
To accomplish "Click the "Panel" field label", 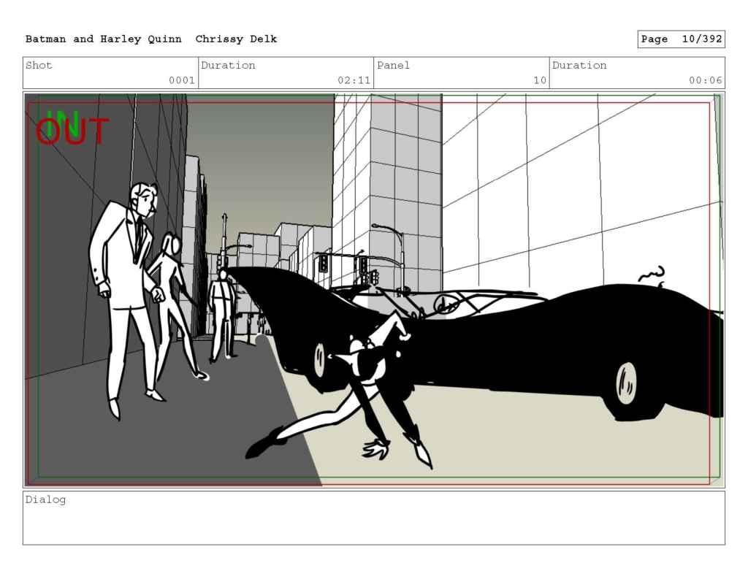I will coord(394,65).
